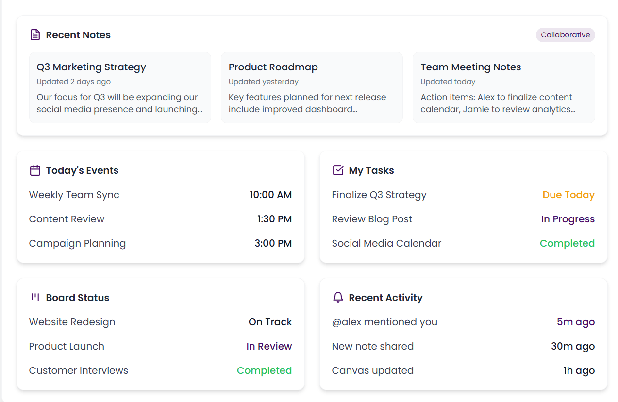
Task: Click the Recent Notes heading
Action: 78,35
